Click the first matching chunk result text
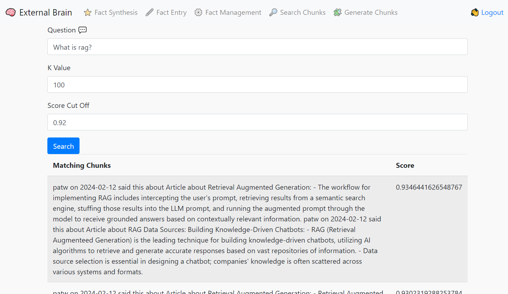Viewport: 508px width, 294px height. point(217,229)
